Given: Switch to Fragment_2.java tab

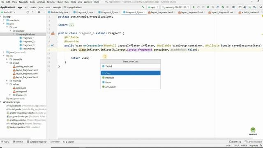Looking at the screenshot, I should pos(109,12).
